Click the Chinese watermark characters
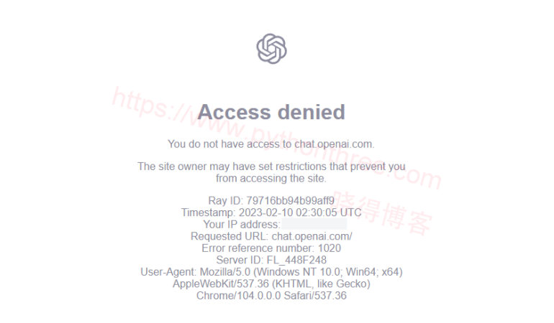This screenshot has height=323, width=554. click(x=382, y=213)
